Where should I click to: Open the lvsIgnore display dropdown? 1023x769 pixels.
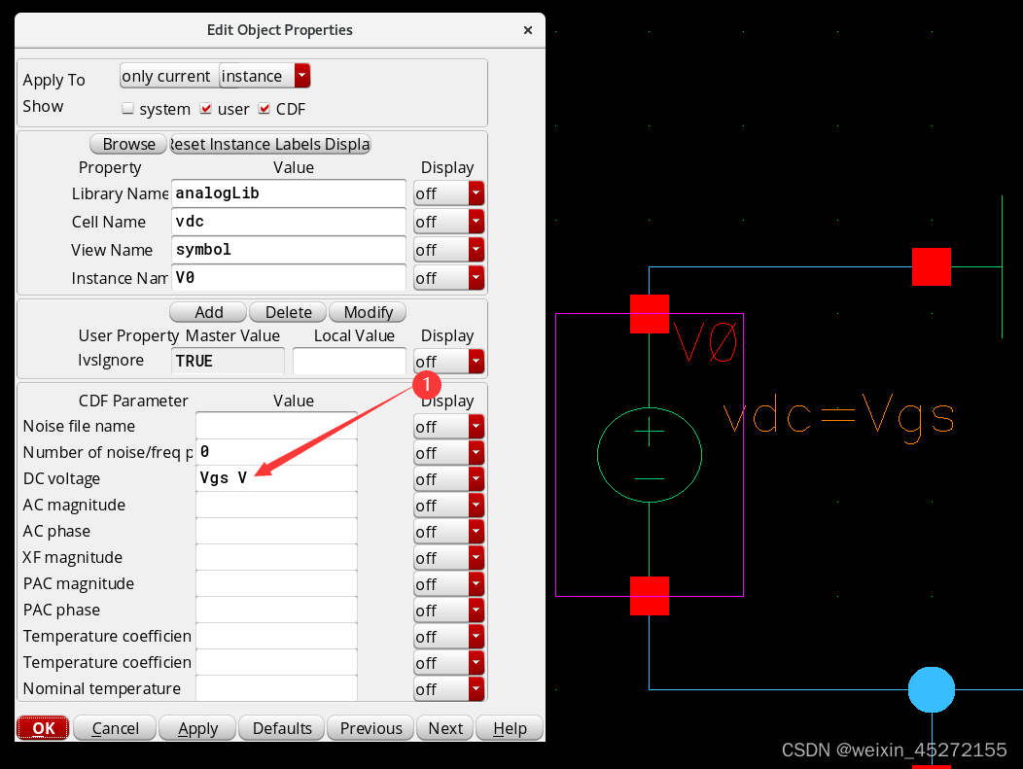pyautogui.click(x=476, y=361)
